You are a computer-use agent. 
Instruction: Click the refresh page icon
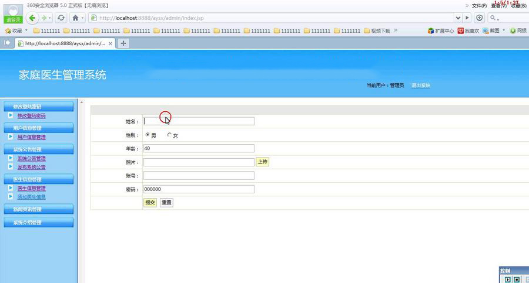pos(61,18)
